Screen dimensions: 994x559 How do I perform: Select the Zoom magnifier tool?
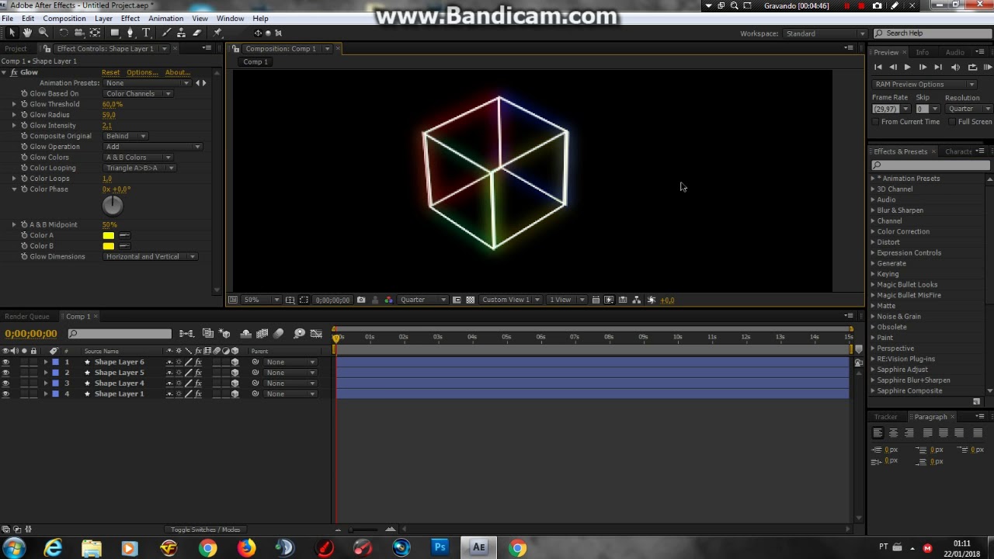(x=43, y=33)
